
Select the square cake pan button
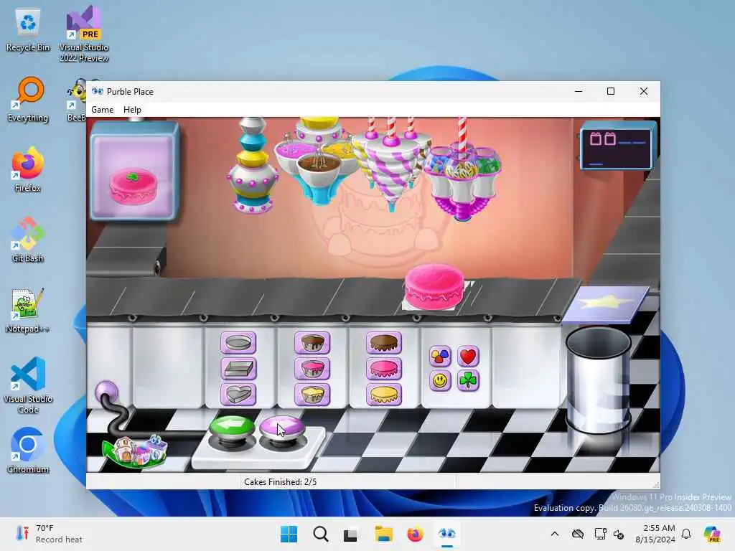[238, 369]
